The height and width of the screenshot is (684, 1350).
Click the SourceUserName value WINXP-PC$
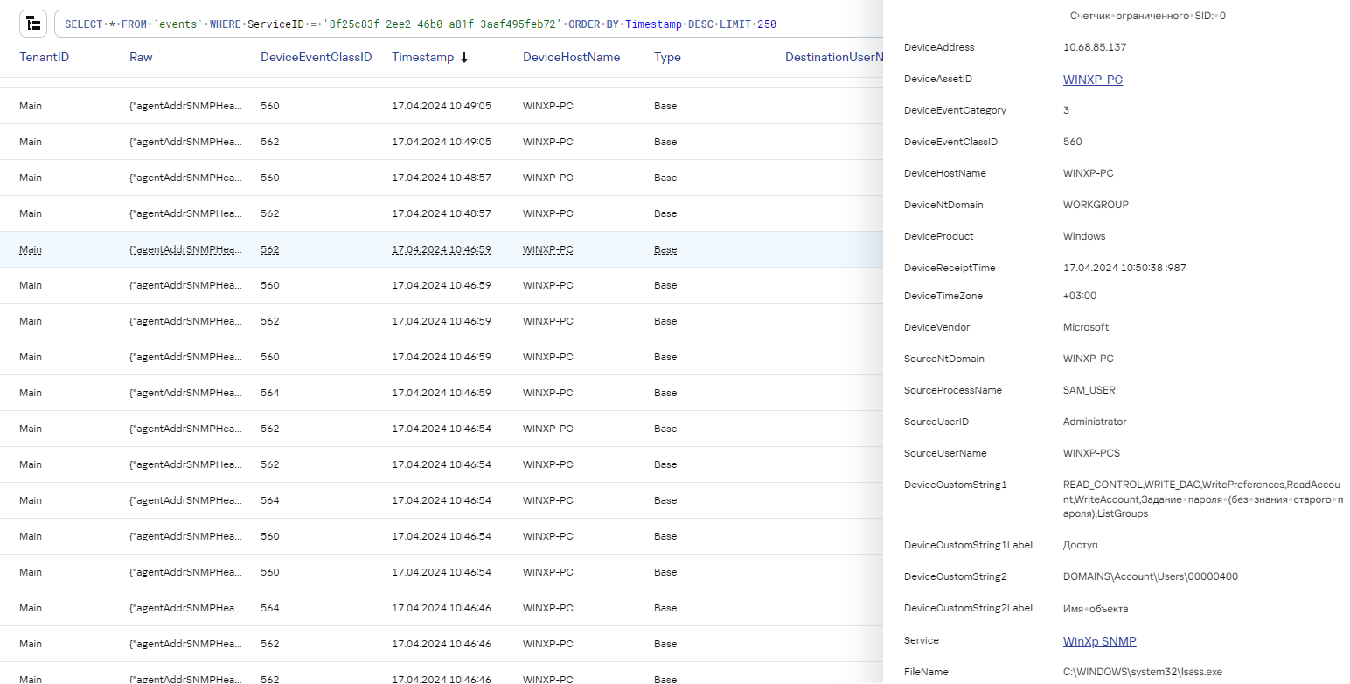pyautogui.click(x=1092, y=453)
